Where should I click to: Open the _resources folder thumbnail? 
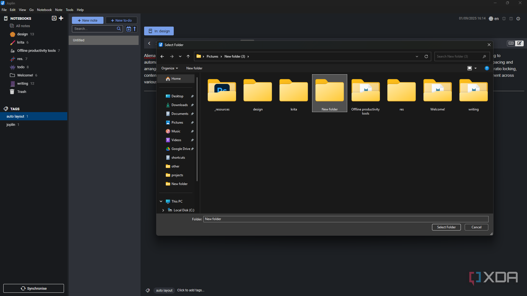pos(222,90)
